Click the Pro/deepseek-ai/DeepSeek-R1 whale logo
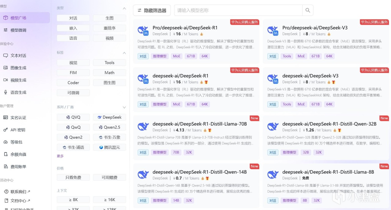The height and width of the screenshot is (210, 391). 143,31
